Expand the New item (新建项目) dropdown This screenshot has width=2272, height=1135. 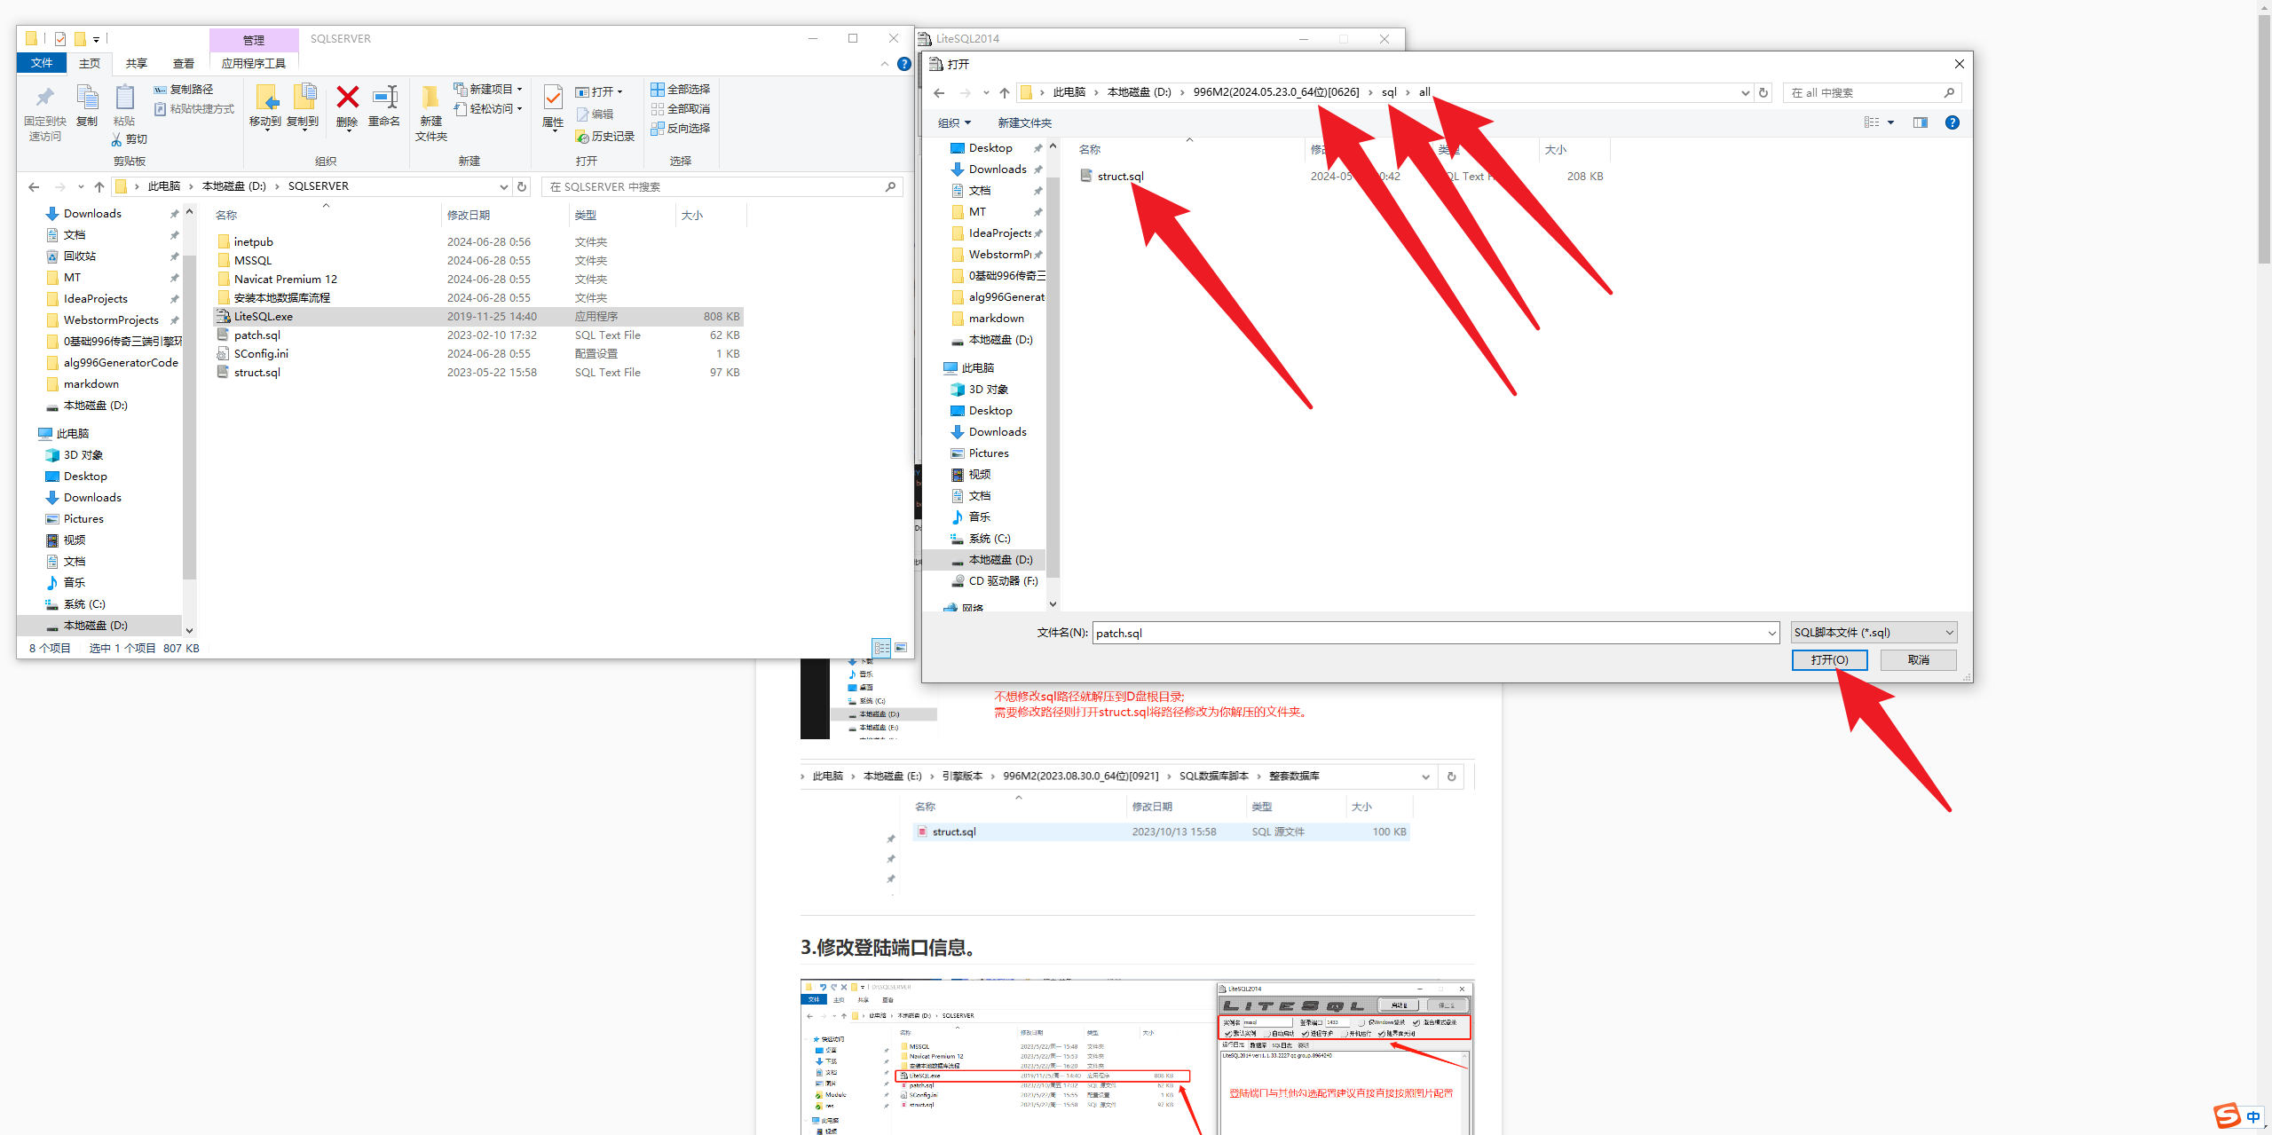(519, 90)
